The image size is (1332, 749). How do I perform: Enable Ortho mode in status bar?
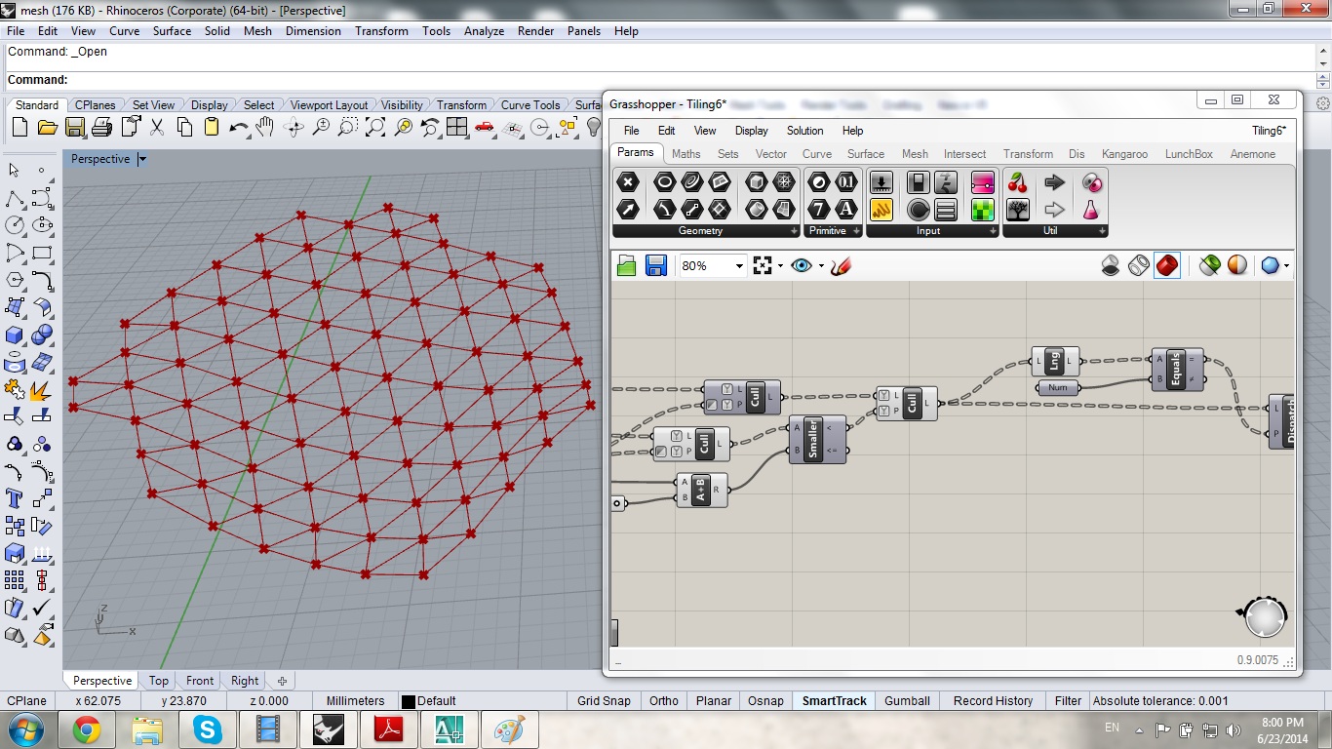tap(663, 700)
